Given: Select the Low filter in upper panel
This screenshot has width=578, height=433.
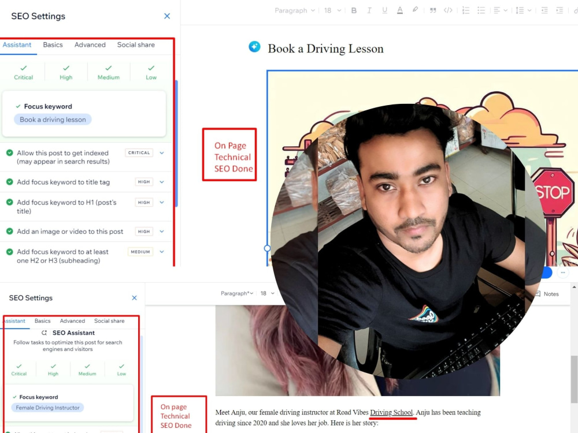Looking at the screenshot, I should pyautogui.click(x=151, y=72).
